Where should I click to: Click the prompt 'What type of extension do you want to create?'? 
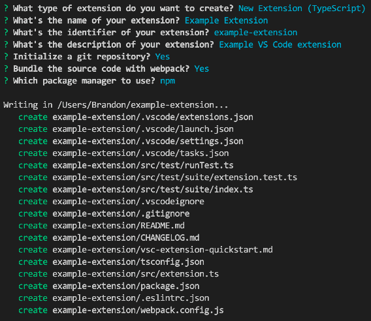[123, 8]
